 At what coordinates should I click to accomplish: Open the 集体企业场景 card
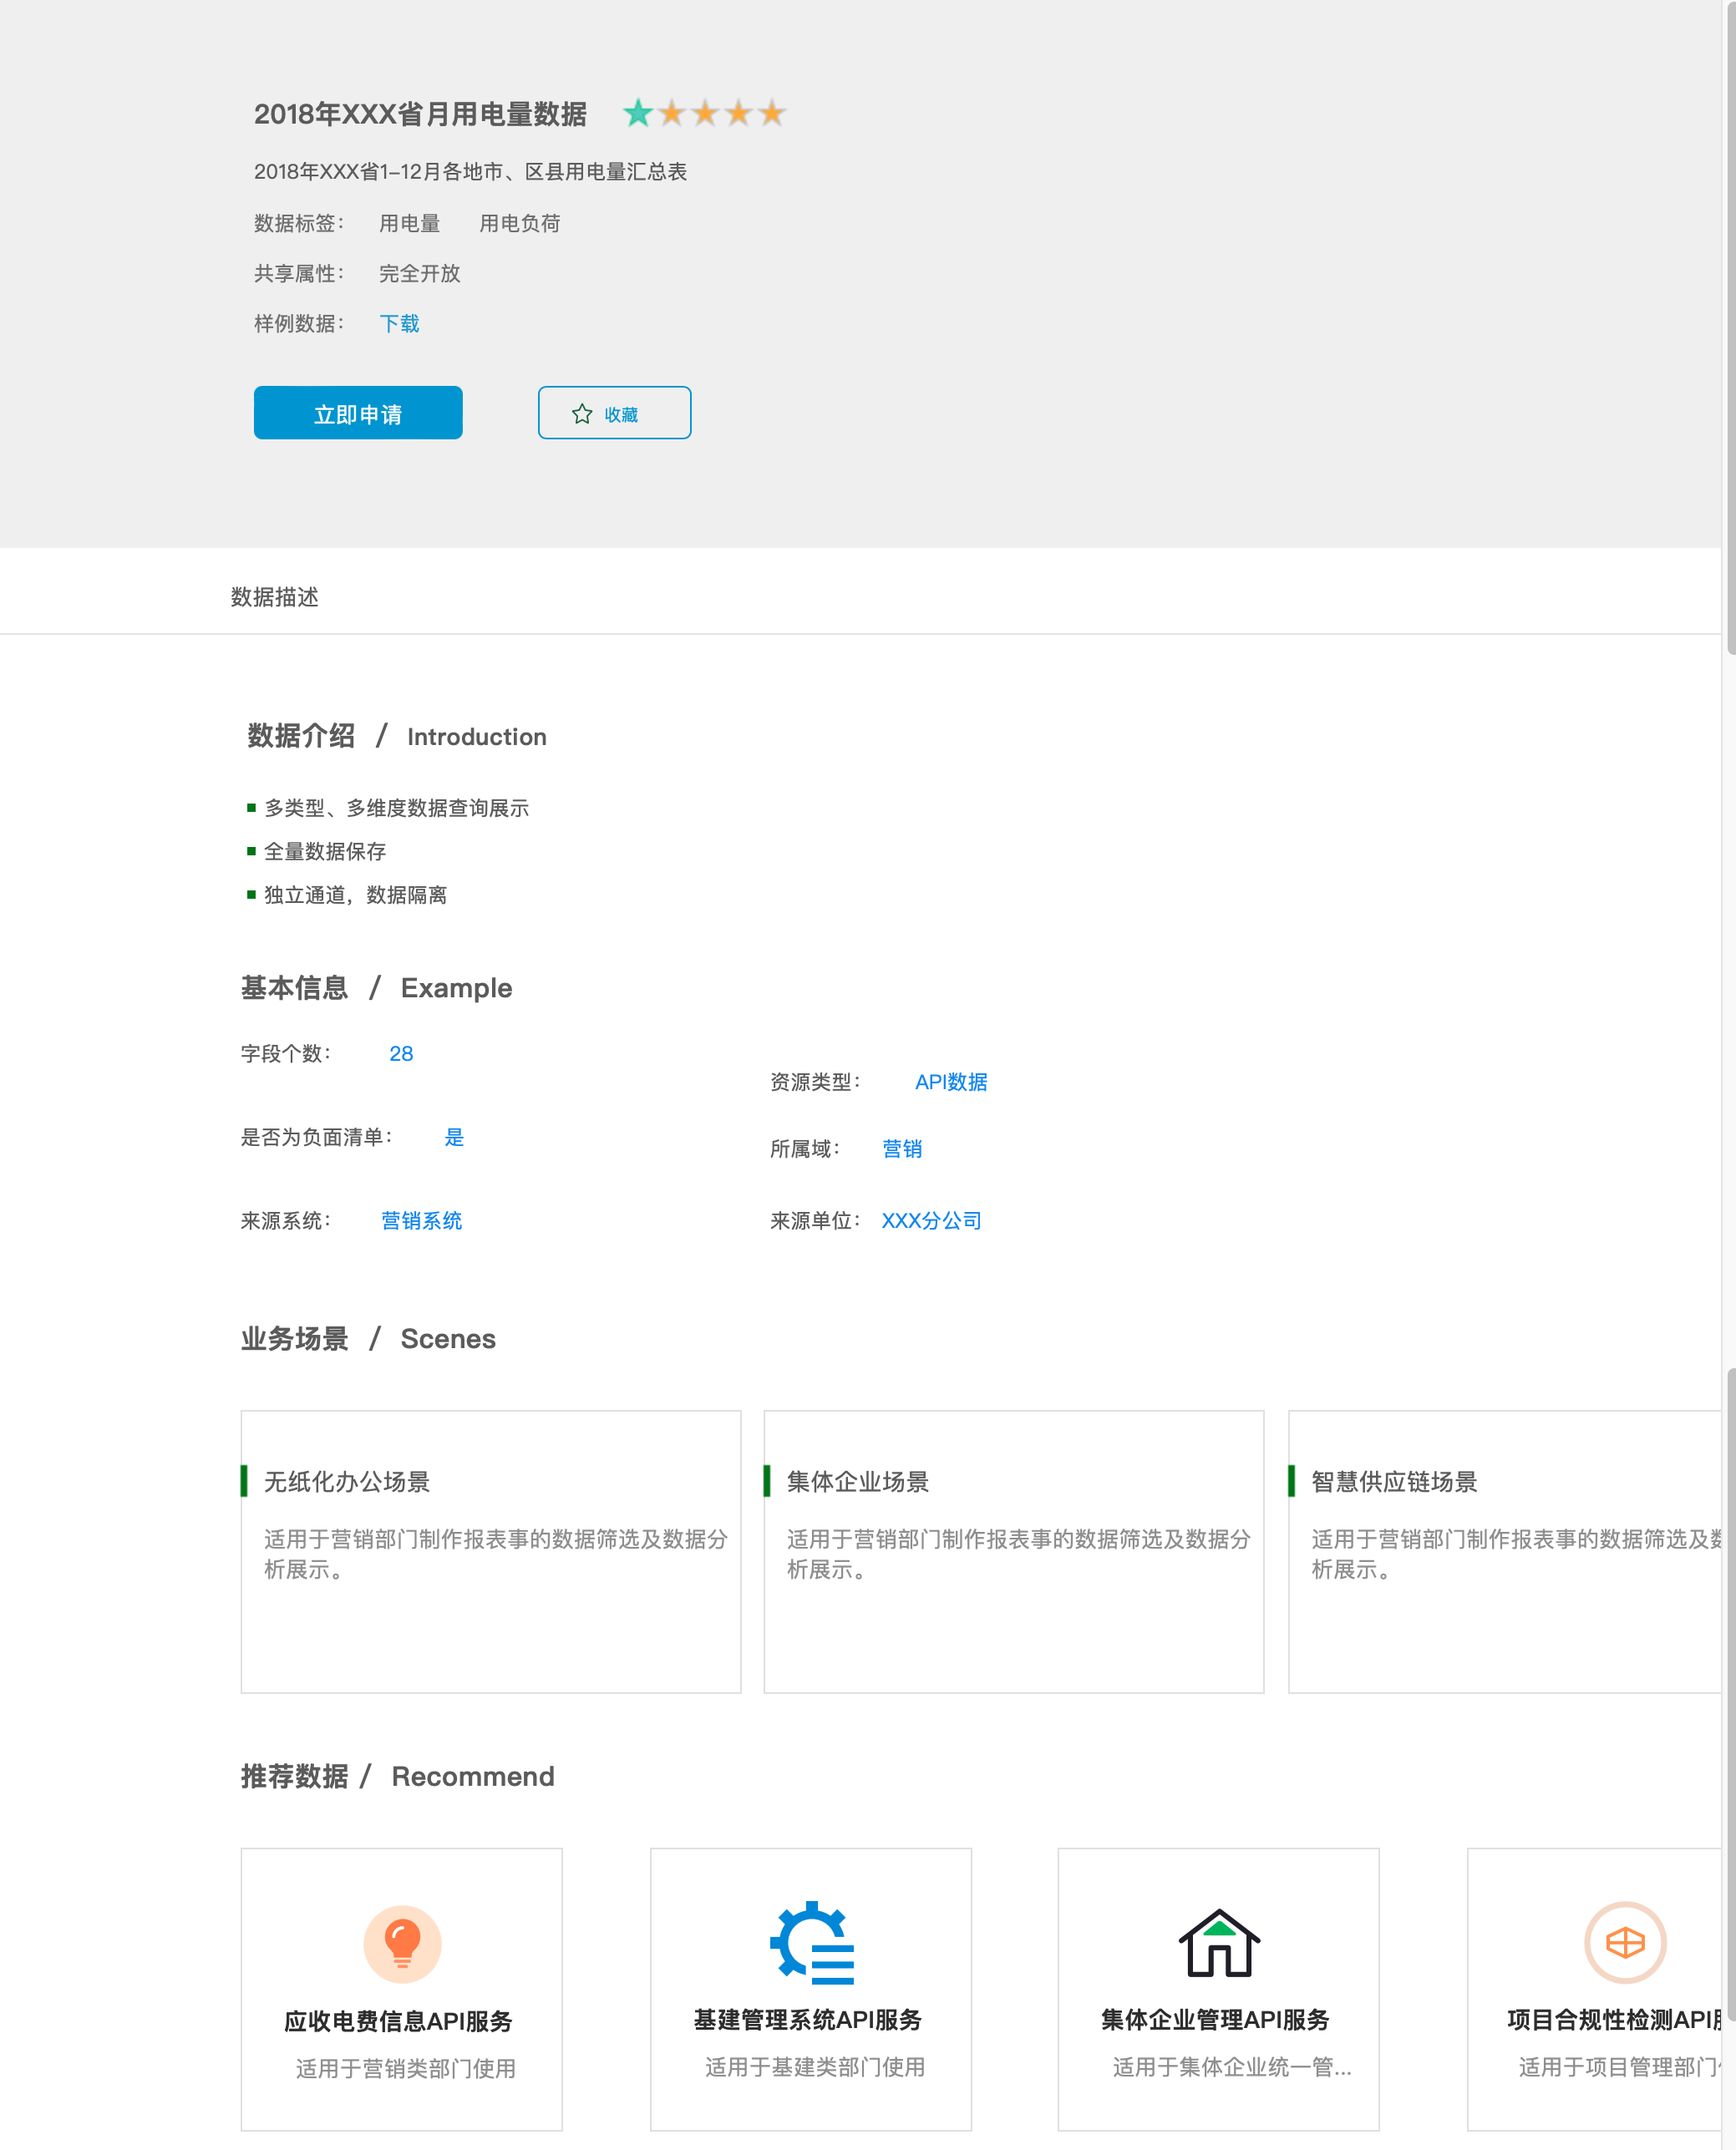1014,1552
